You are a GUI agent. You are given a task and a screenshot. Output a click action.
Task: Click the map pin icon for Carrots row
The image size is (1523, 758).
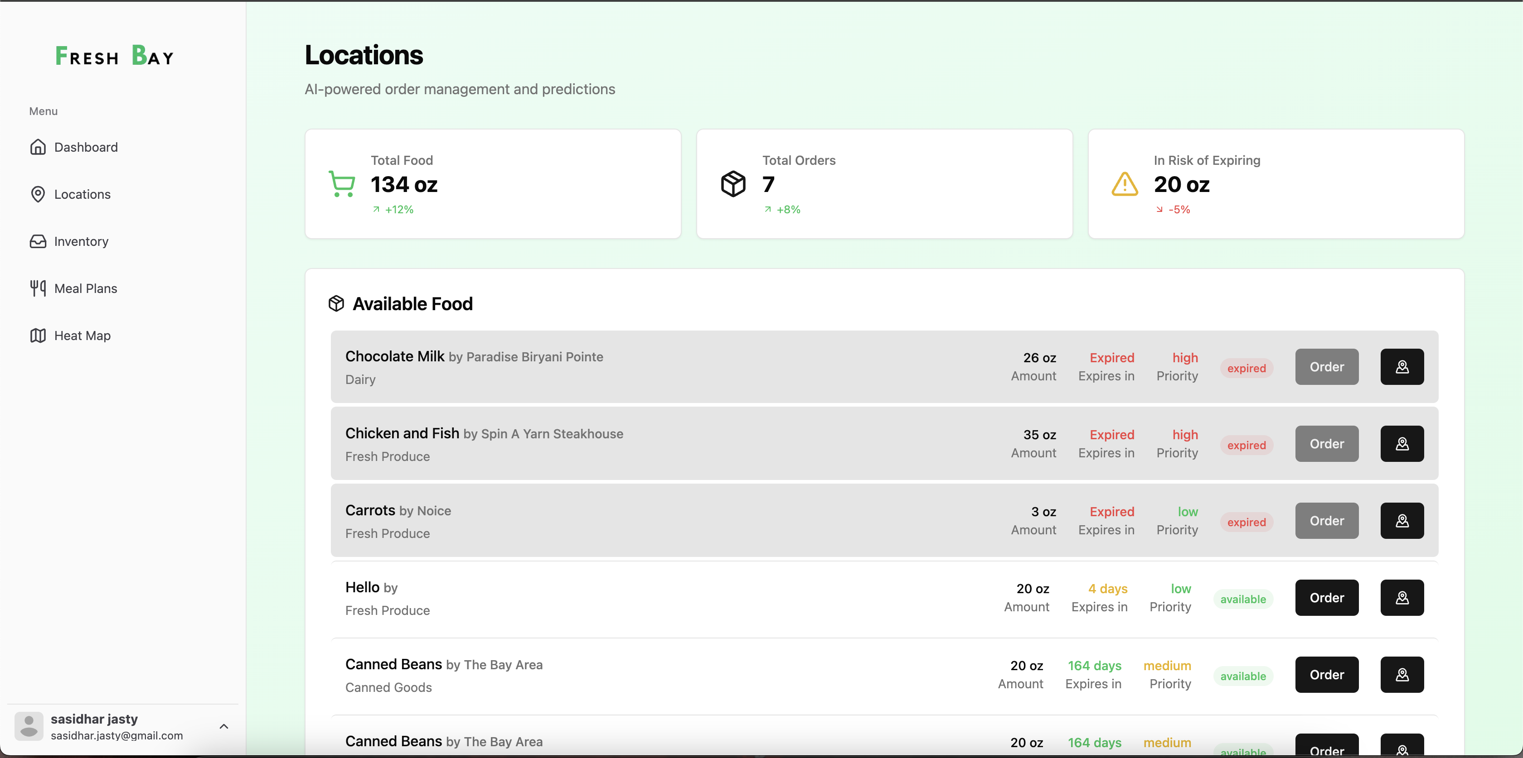(x=1402, y=520)
